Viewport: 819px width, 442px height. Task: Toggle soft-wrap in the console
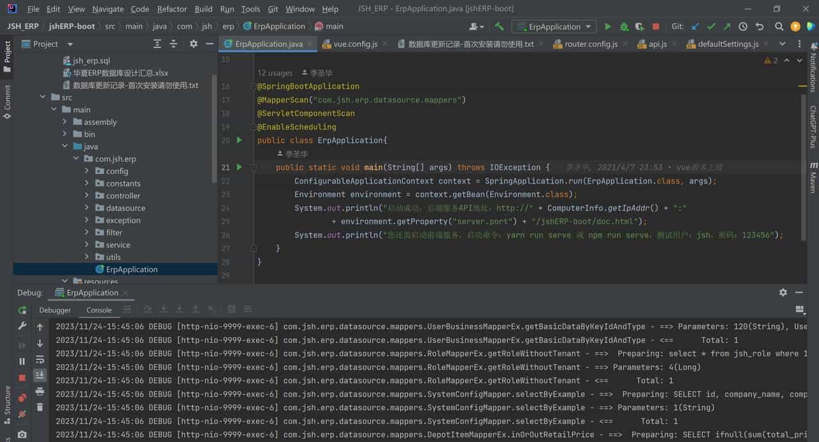[40, 359]
